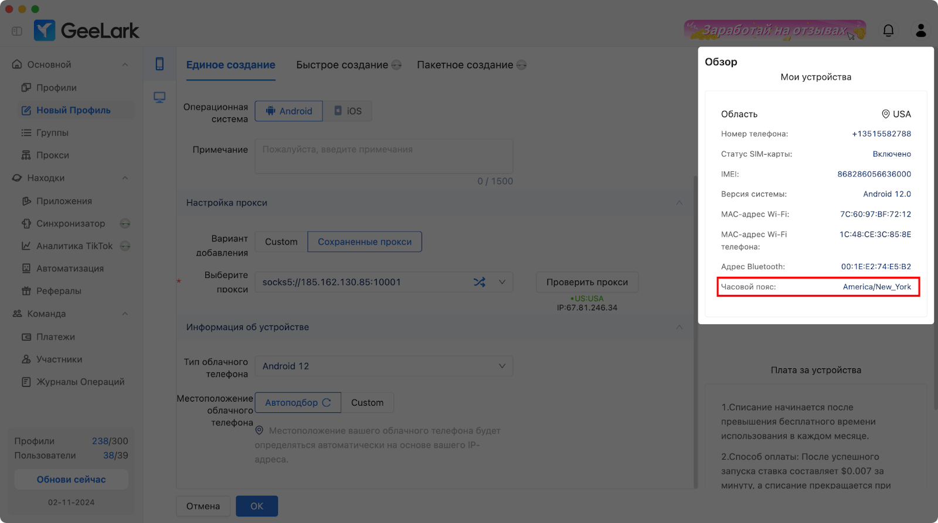The width and height of the screenshot is (938, 523).
Task: Click the Синхронизатор sidebar icon
Action: click(x=26, y=223)
